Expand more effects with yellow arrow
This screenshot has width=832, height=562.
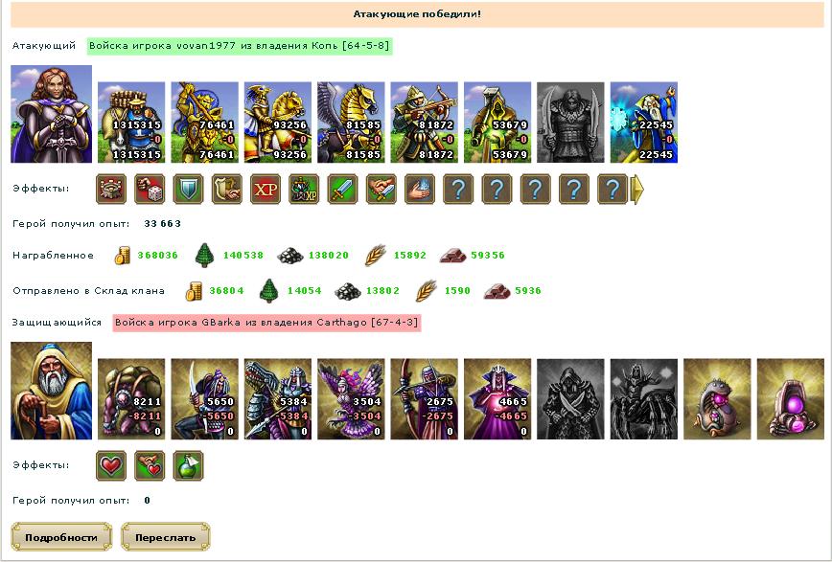[637, 190]
